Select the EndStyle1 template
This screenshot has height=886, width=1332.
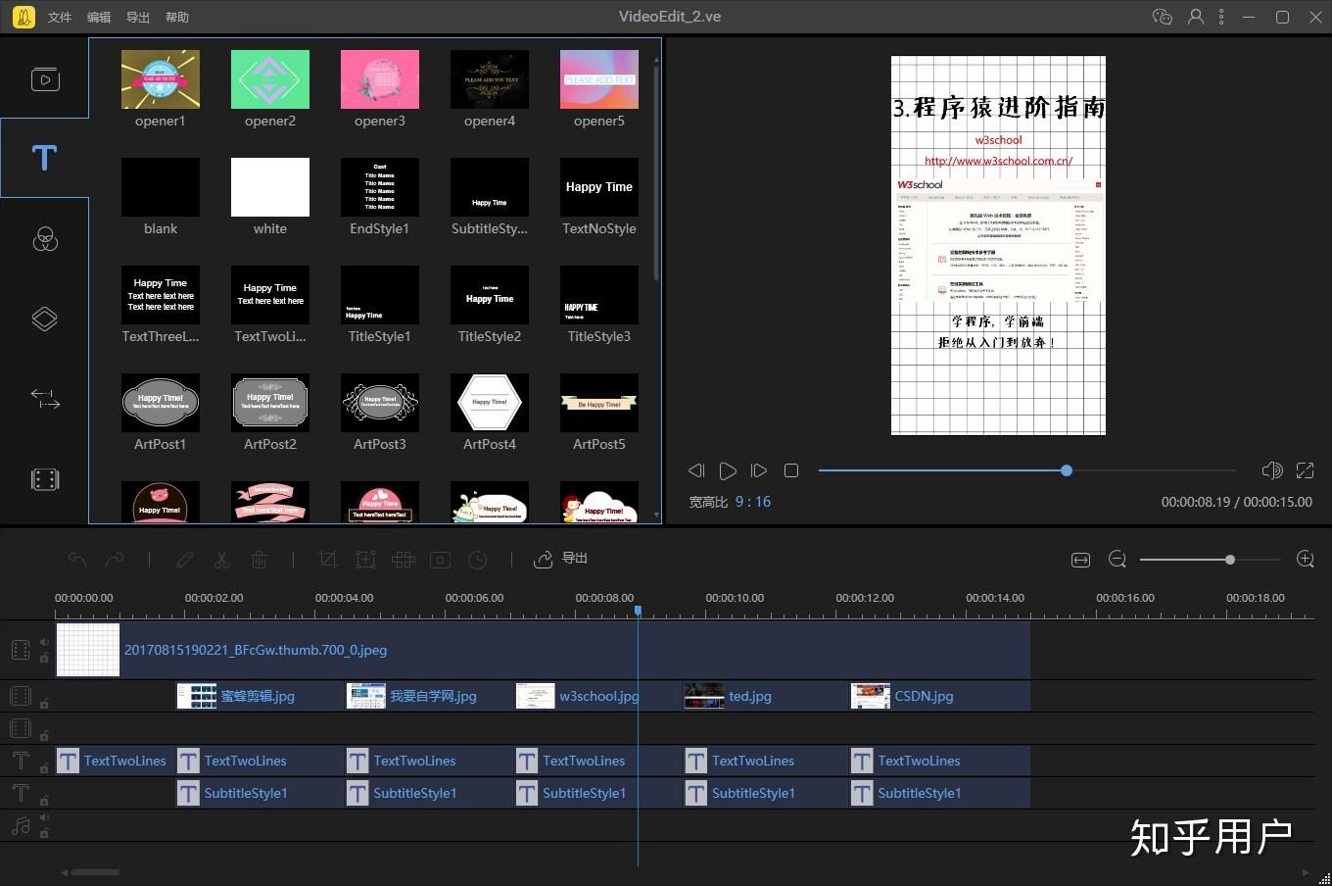[380, 198]
